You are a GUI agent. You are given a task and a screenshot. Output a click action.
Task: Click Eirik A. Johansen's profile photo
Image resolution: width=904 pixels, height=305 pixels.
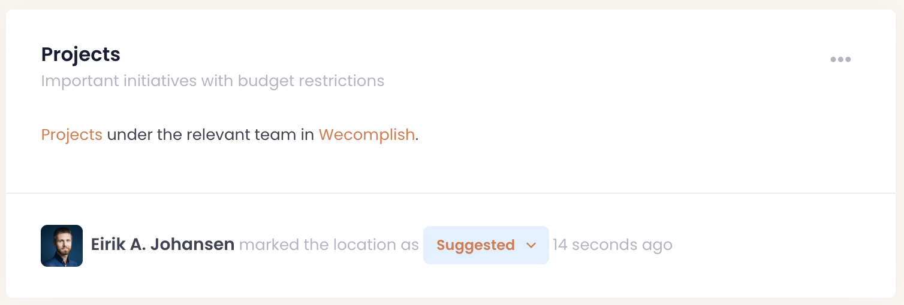click(62, 245)
